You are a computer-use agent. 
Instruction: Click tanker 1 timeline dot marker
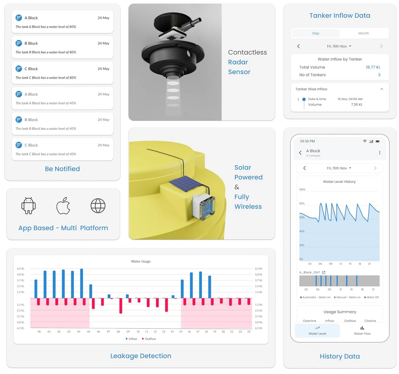pyautogui.click(x=304, y=99)
